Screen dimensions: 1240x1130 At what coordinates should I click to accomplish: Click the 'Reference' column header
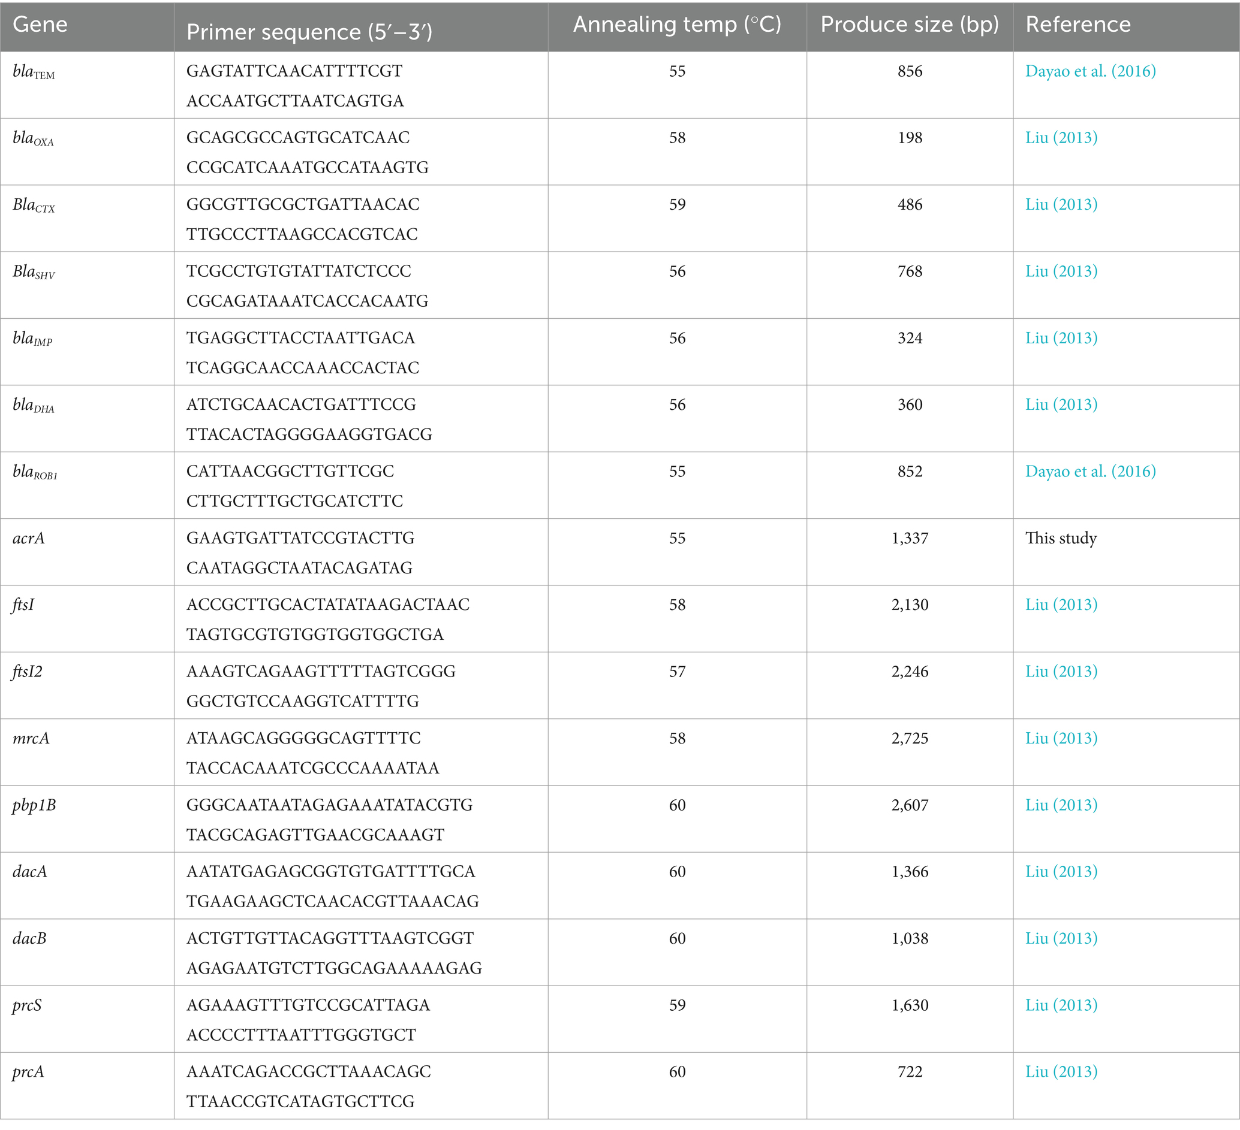(1078, 25)
